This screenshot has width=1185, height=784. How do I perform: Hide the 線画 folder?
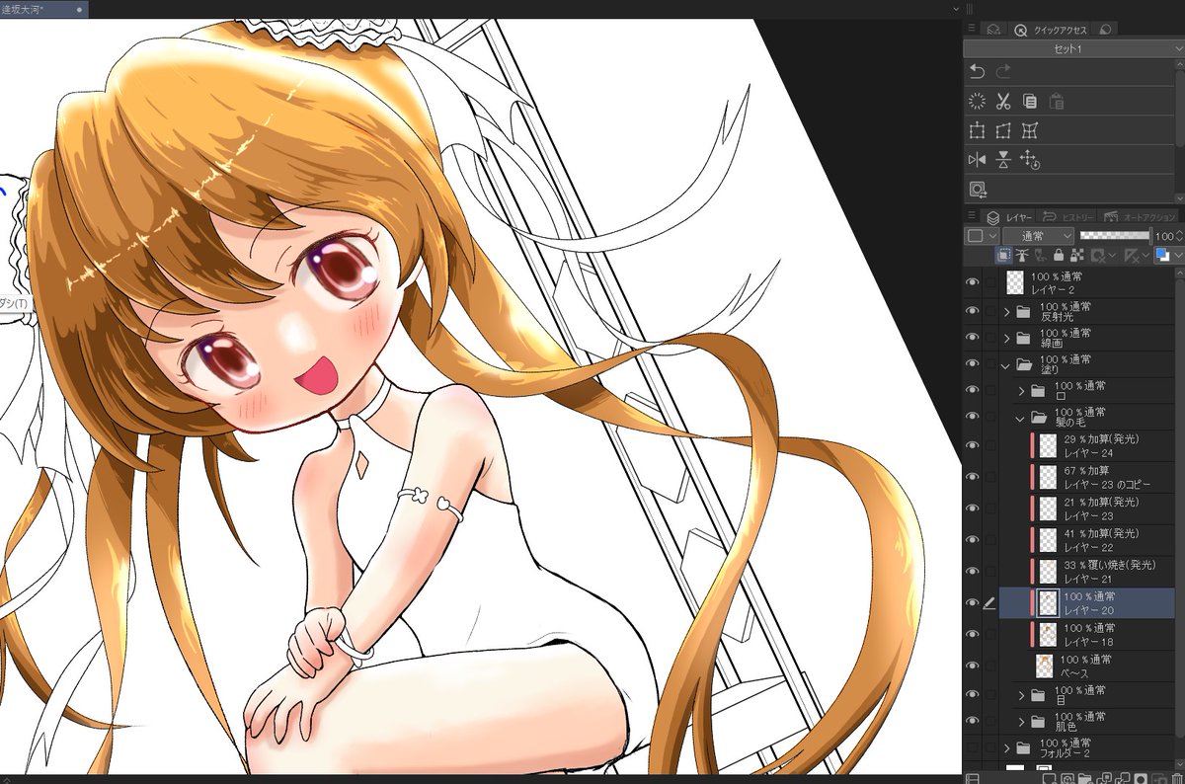point(973,339)
